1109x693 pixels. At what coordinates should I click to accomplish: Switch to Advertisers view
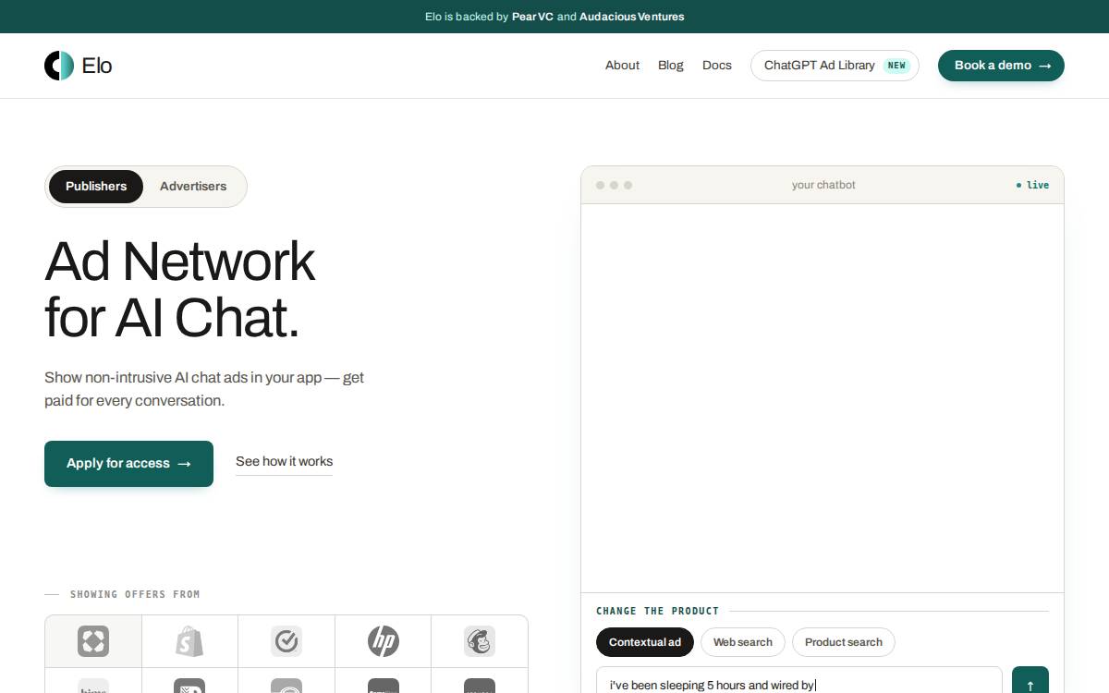pyautogui.click(x=193, y=187)
